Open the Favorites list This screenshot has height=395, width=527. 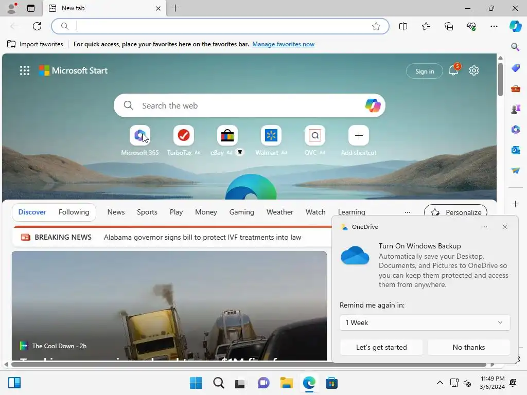(426, 26)
